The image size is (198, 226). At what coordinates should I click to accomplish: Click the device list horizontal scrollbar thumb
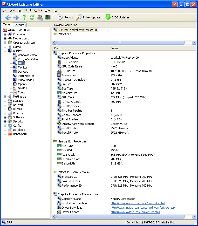(x=120, y=42)
